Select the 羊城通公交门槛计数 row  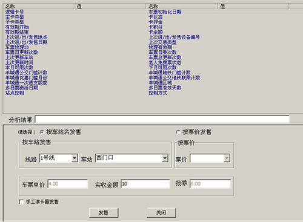tap(26, 73)
